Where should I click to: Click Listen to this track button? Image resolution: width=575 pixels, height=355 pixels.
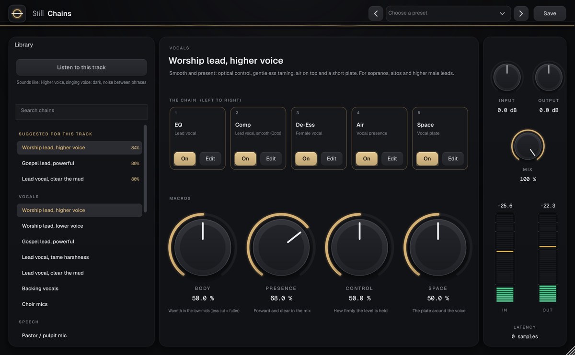click(81, 67)
